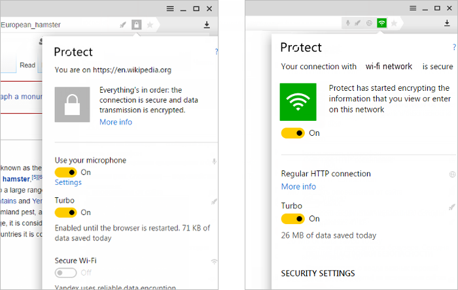Click the bookmark star in left browser window
This screenshot has width=458, height=290.
pyautogui.click(x=150, y=25)
